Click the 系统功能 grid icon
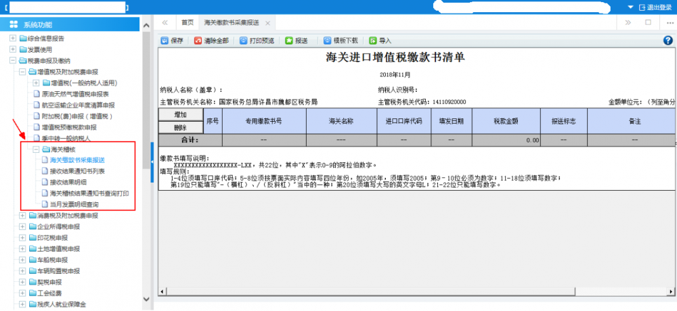Screen dimensions: 677x311 [14, 24]
